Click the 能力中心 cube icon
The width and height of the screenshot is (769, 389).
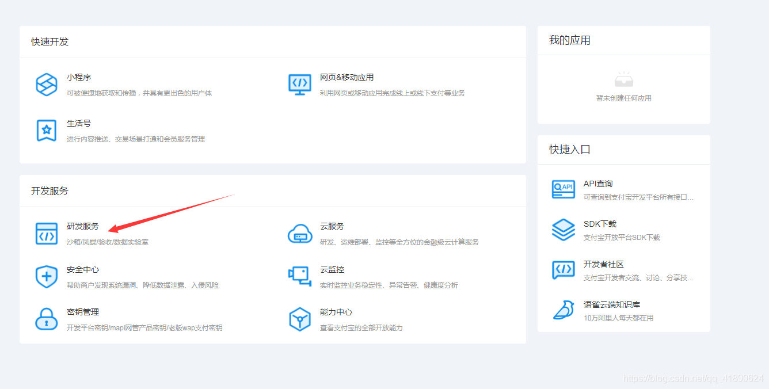(300, 319)
